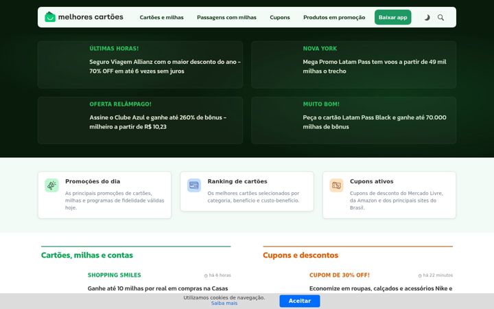Click the 'Cupons e descontos' section heading
494x309 pixels.
pyautogui.click(x=301, y=255)
